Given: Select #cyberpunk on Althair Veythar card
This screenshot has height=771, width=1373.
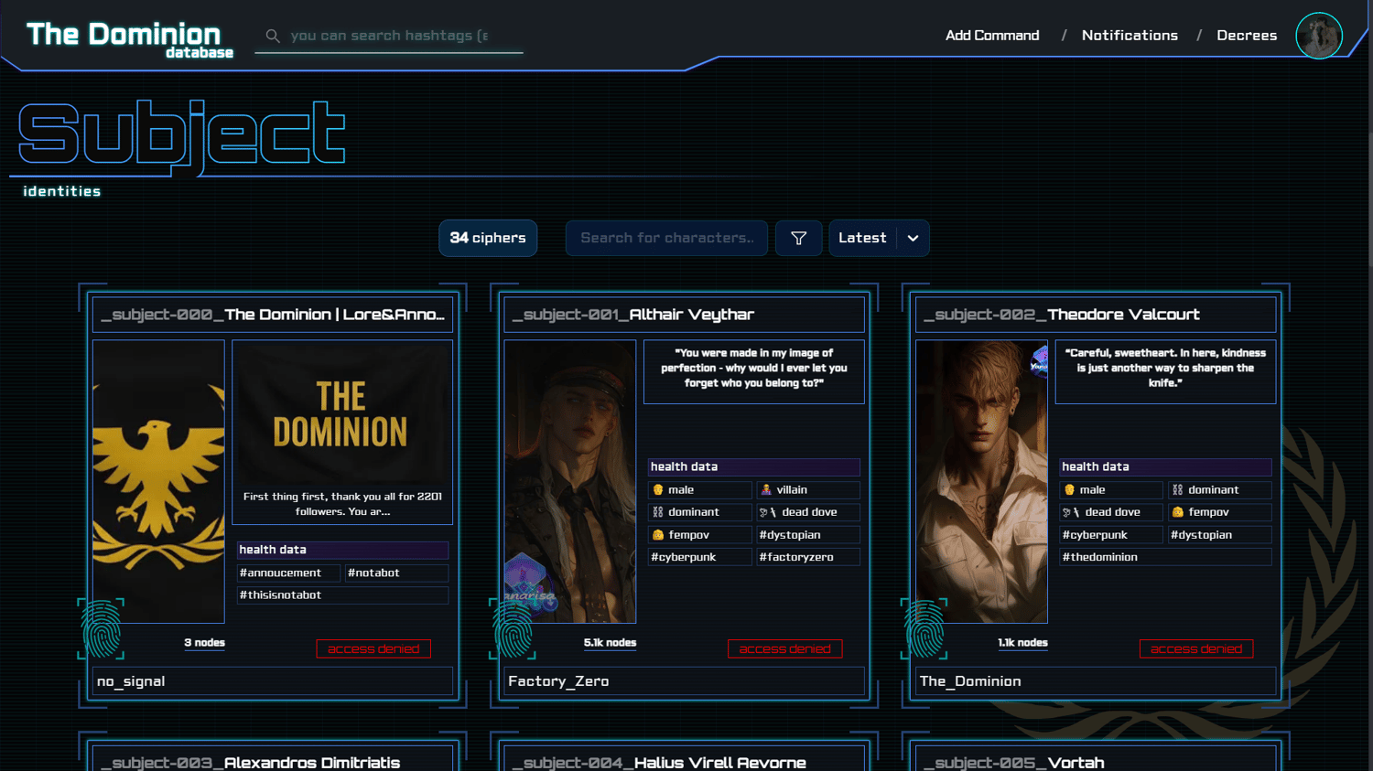Looking at the screenshot, I should click(x=700, y=557).
